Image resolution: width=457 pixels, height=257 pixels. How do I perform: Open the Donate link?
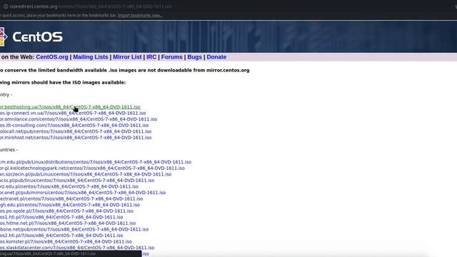click(x=216, y=57)
